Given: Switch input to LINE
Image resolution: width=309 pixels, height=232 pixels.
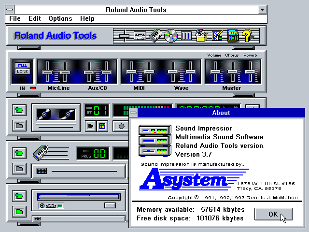Looking at the screenshot, I should click(x=23, y=72).
